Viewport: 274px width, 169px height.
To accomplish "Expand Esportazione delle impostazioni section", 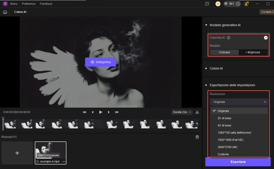I will [x=206, y=85].
